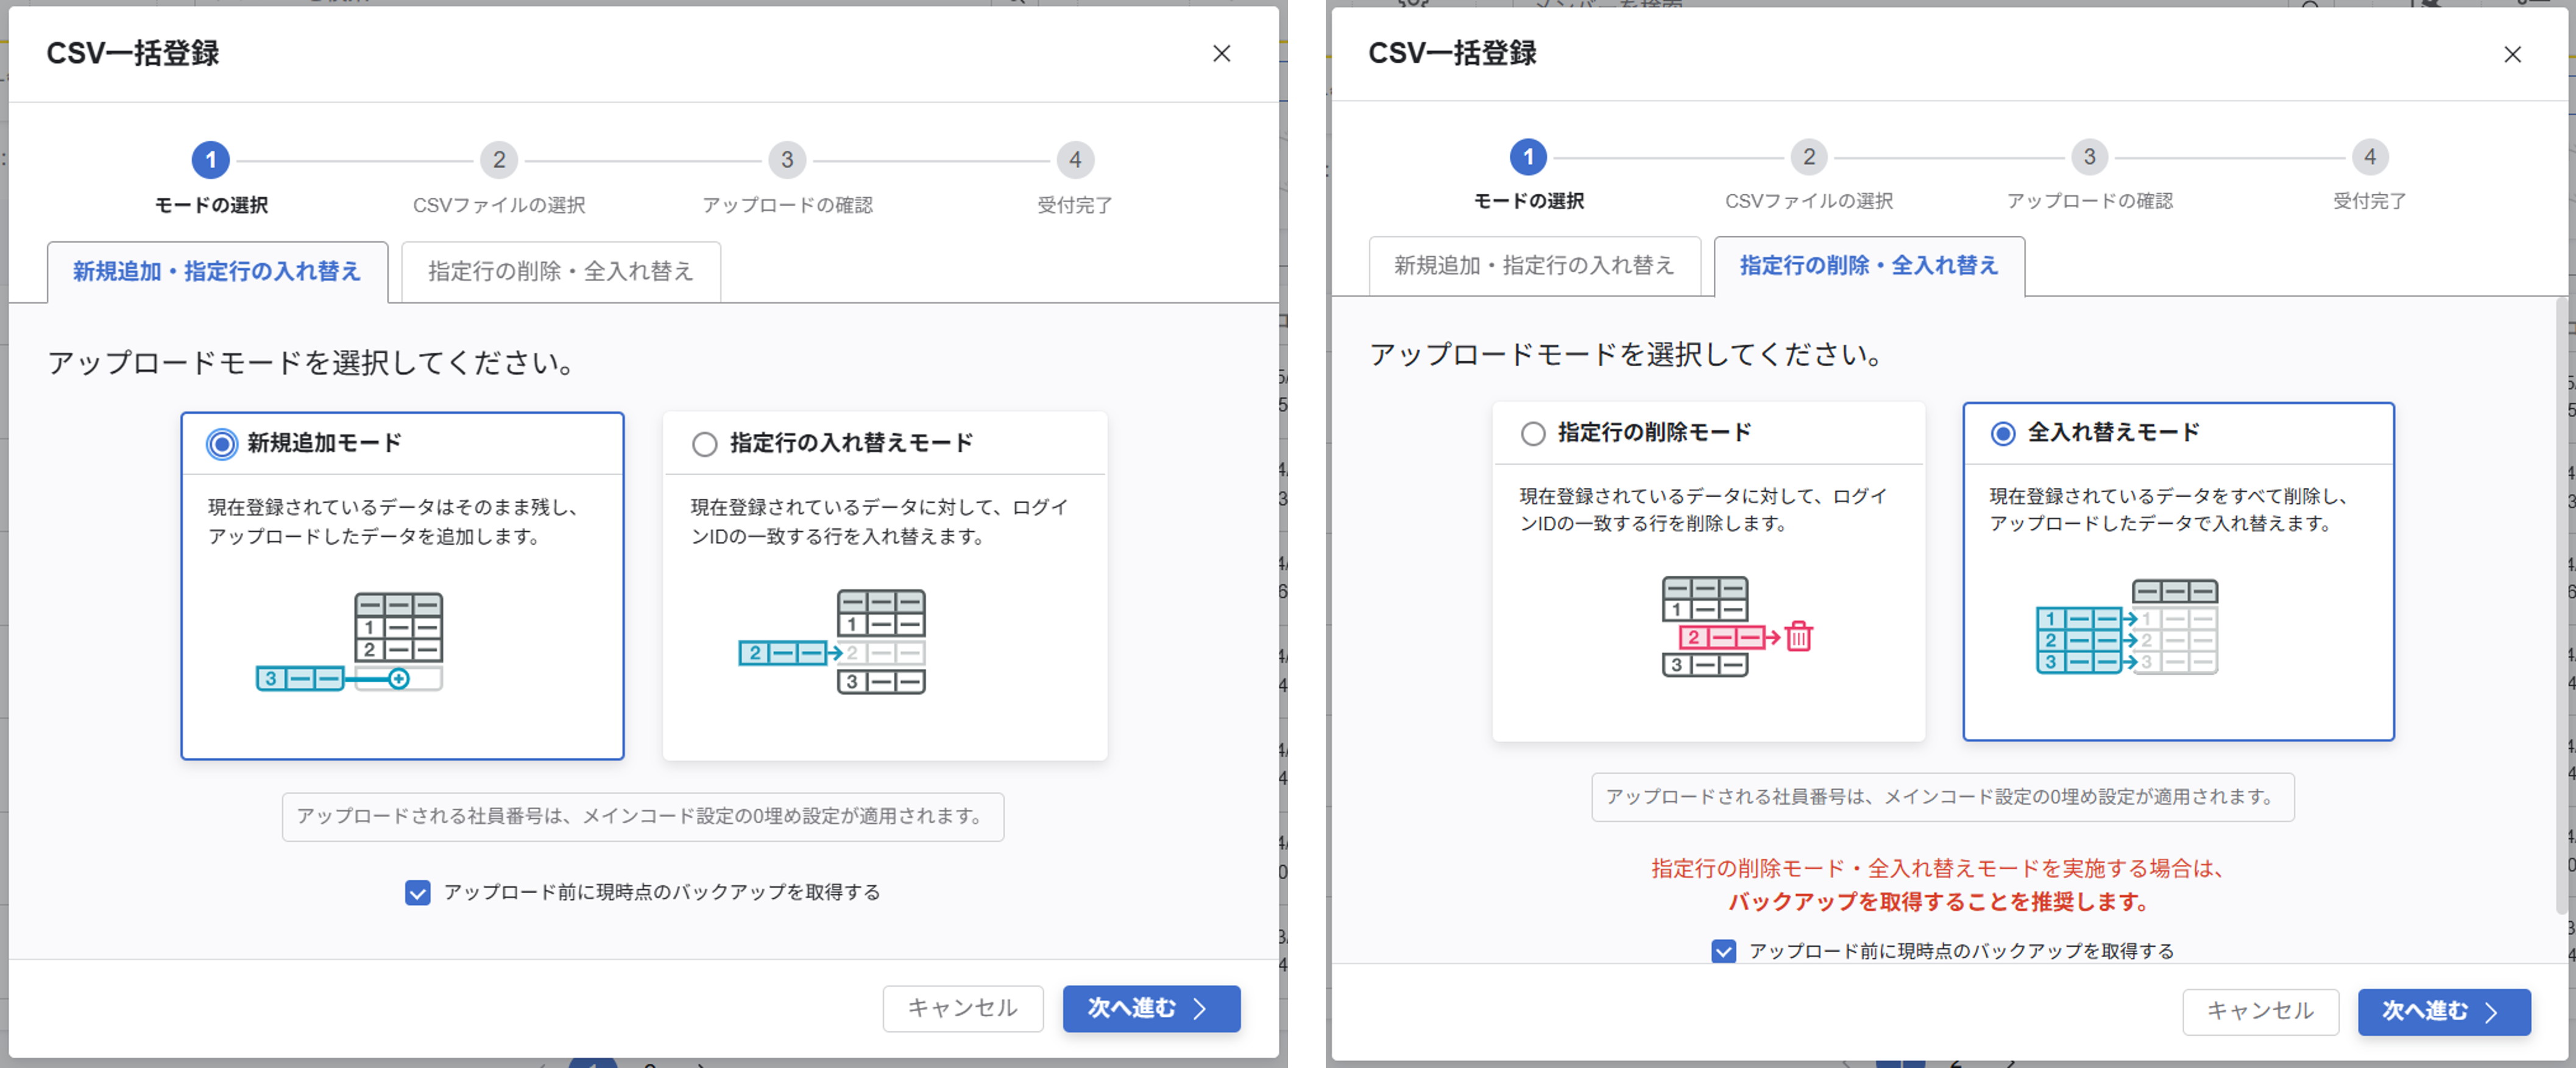Click アップロードモードを選択してください heading in right dialog
The height and width of the screenshot is (1068, 2576).
pyautogui.click(x=1628, y=355)
